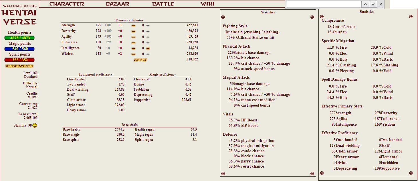Click the Elemental magic proficiency row

[163, 79]
